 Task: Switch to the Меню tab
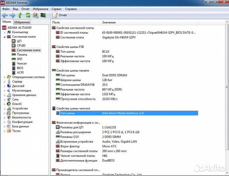click(x=7, y=22)
